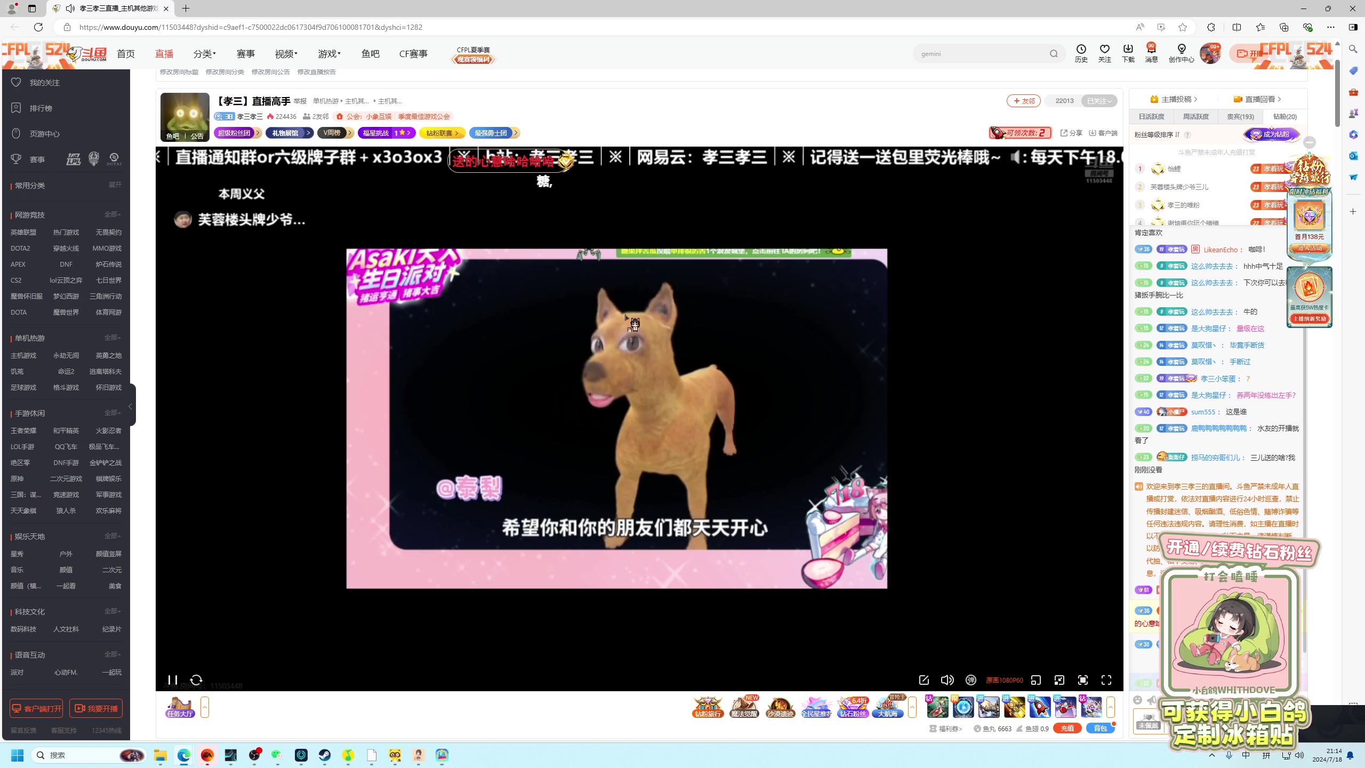Open creator center icon
The width and height of the screenshot is (1365, 768).
(x=1182, y=53)
